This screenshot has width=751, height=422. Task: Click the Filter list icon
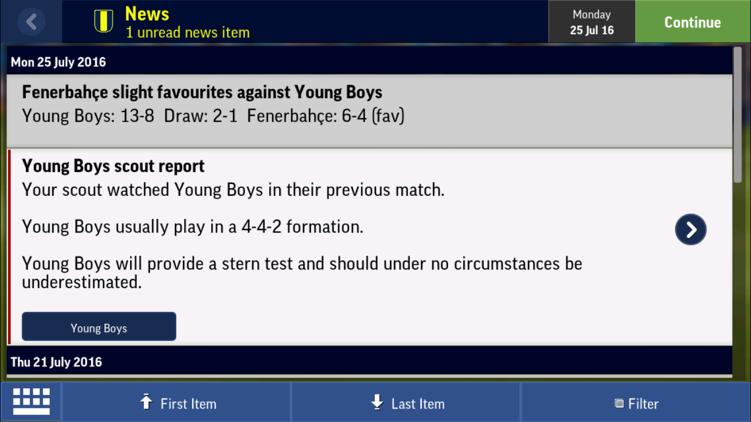coord(619,403)
